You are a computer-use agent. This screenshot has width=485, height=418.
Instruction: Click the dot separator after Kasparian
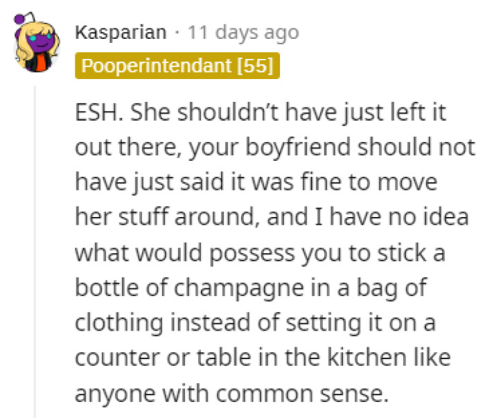point(178,32)
